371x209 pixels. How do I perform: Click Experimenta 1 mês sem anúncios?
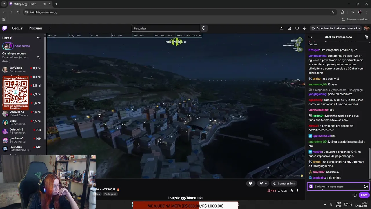click(336, 28)
